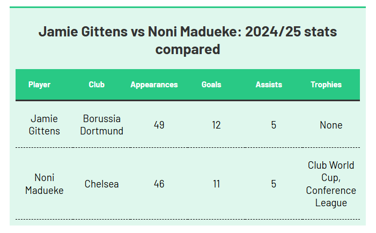Click the None trophies cell

tap(331, 125)
